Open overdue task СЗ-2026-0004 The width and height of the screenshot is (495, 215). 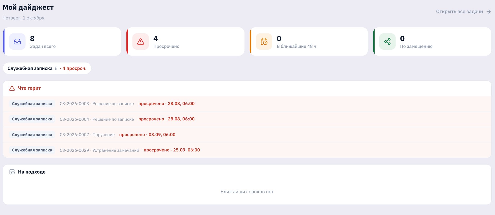[x=247, y=119]
